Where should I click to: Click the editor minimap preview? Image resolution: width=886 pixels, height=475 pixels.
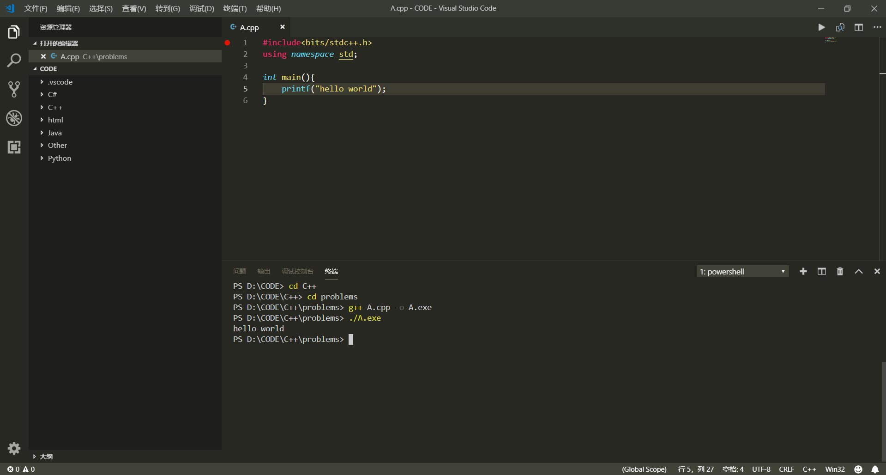point(831,40)
